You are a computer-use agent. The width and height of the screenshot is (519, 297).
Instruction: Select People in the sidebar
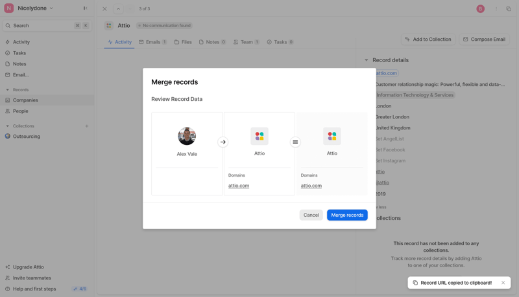[x=20, y=111]
